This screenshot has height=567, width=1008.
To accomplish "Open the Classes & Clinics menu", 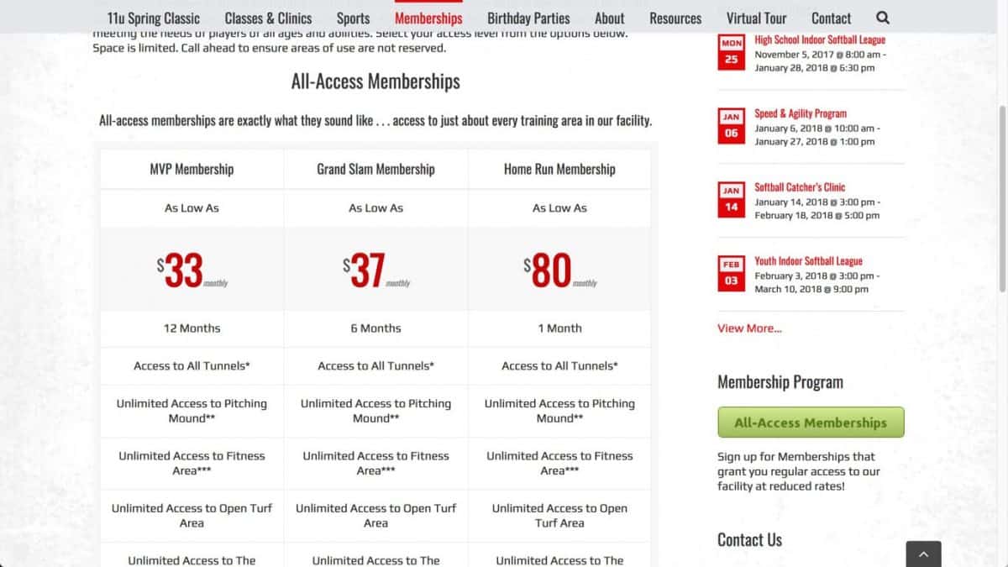I will point(268,18).
